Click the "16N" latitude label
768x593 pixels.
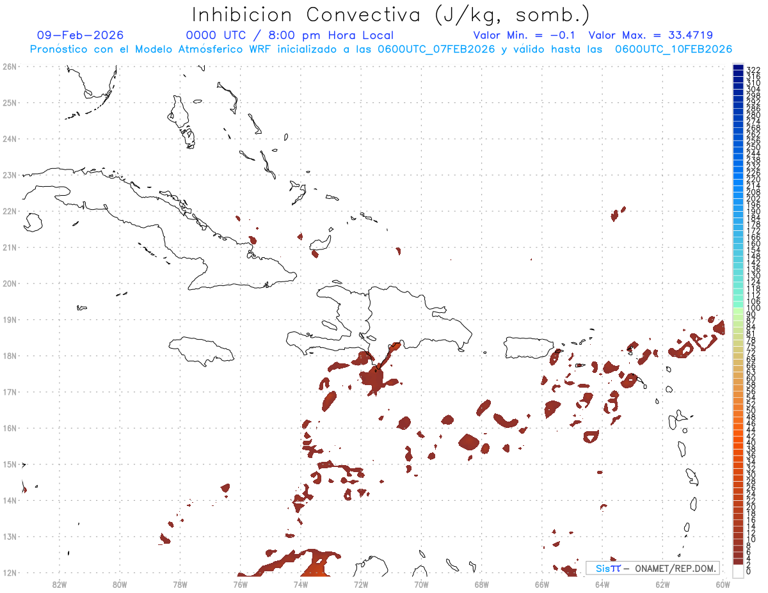tap(10, 427)
